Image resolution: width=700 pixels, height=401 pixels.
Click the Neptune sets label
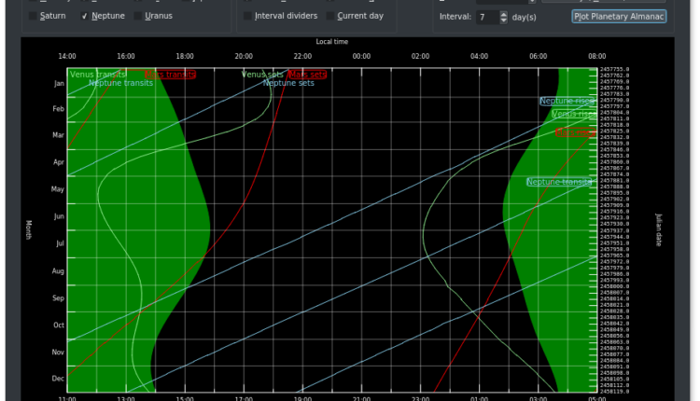(288, 83)
